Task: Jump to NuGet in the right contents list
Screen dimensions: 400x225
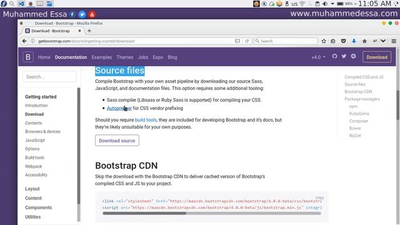Action: 355,136
